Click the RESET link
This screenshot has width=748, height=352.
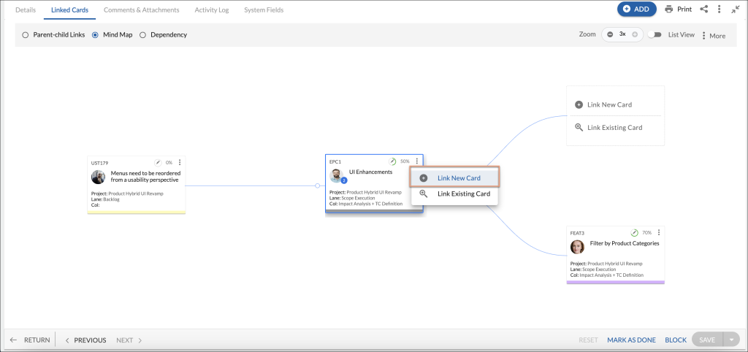coord(588,340)
